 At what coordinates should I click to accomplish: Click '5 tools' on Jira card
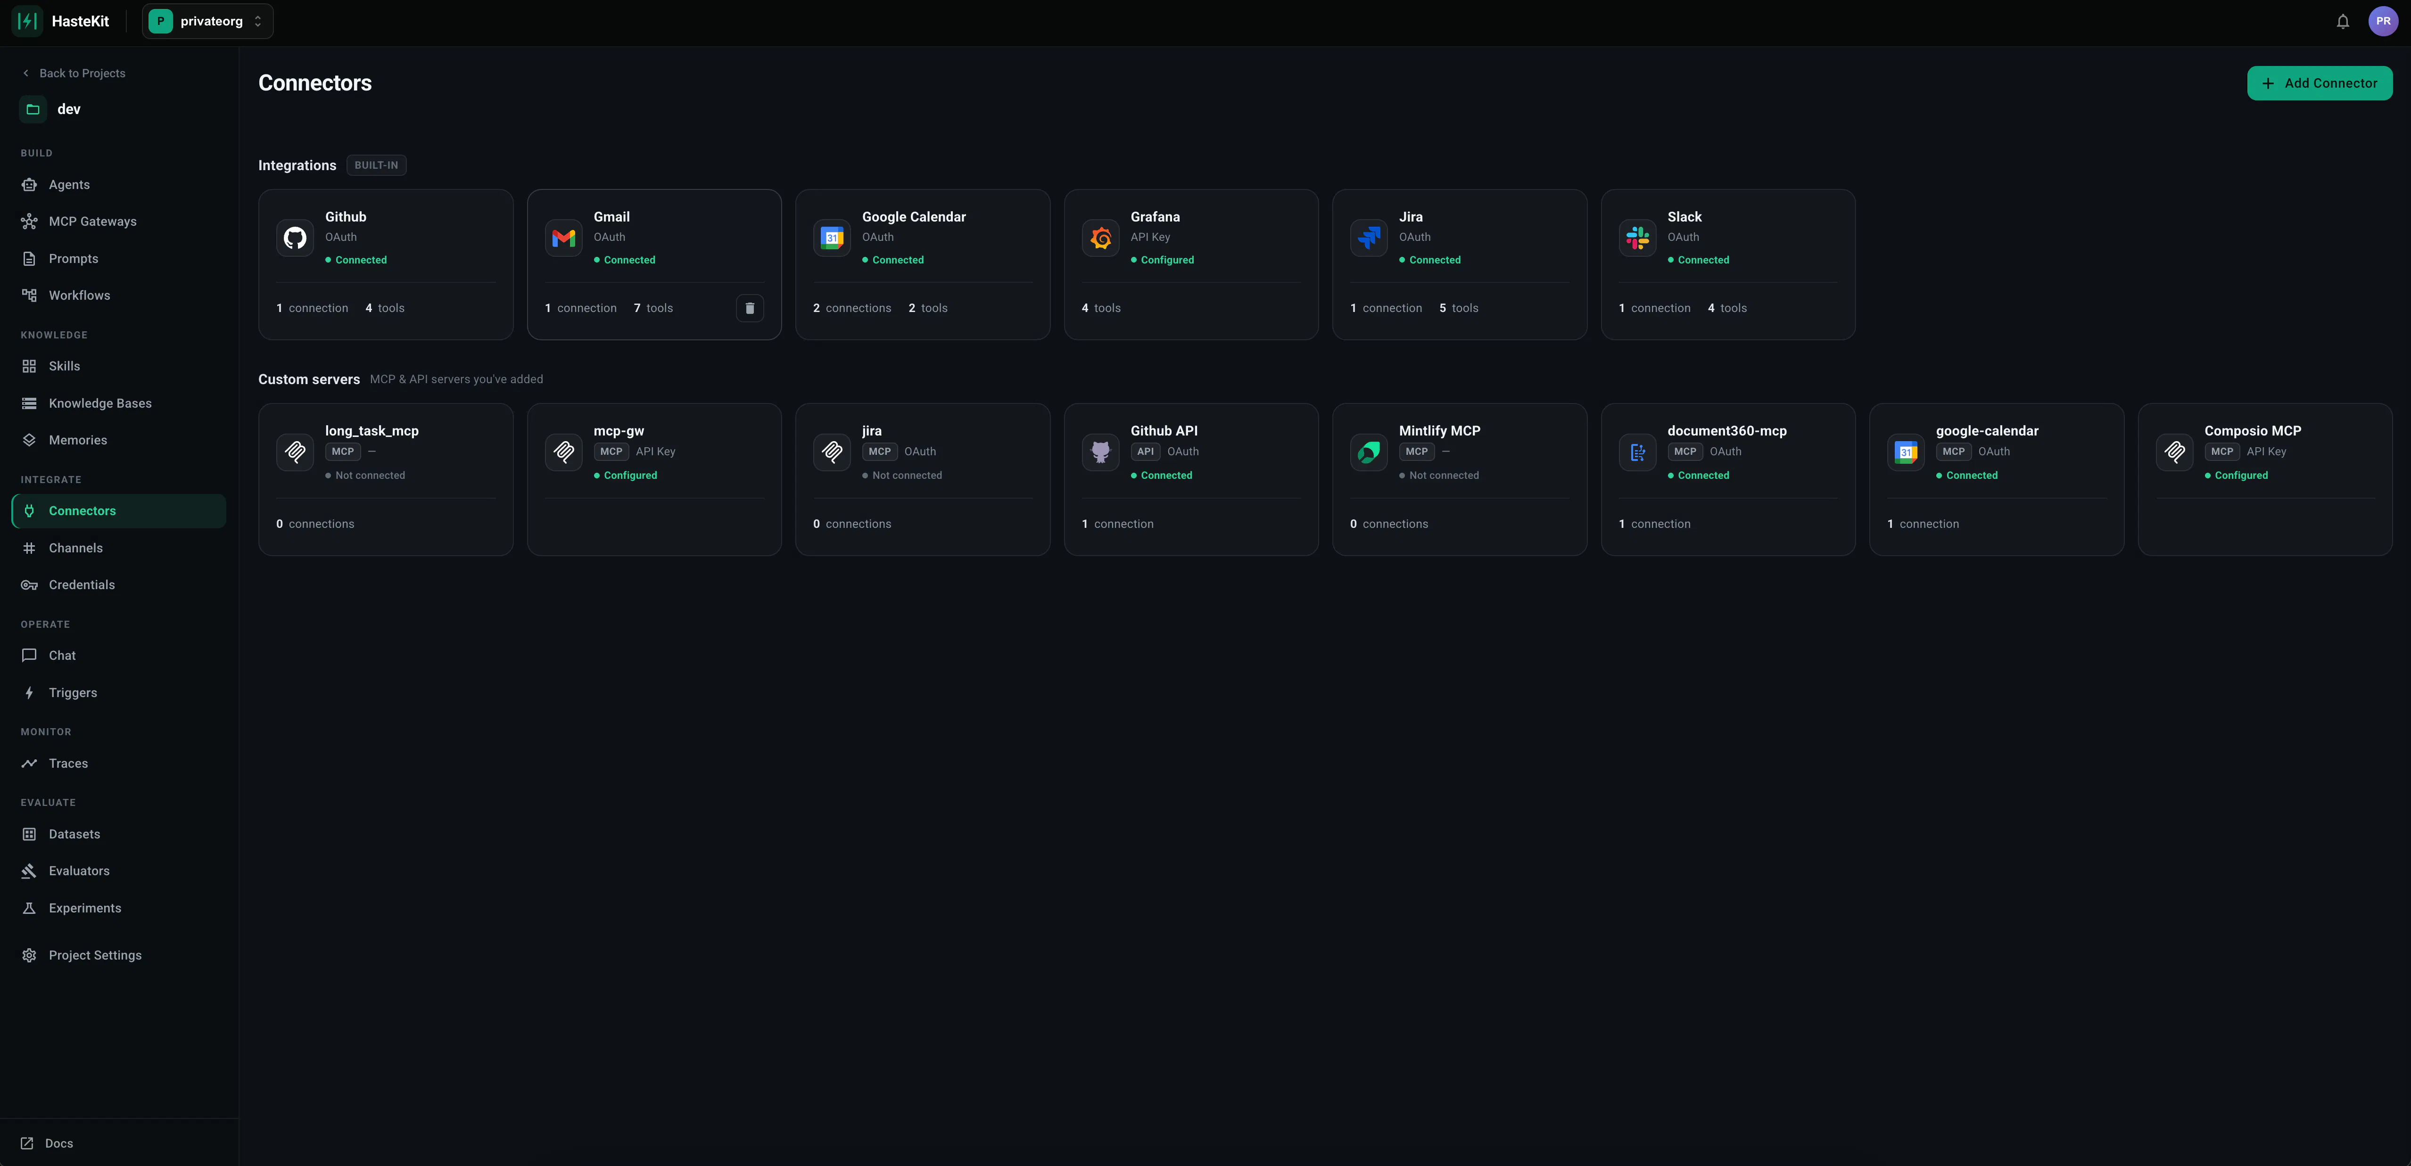point(1458,308)
